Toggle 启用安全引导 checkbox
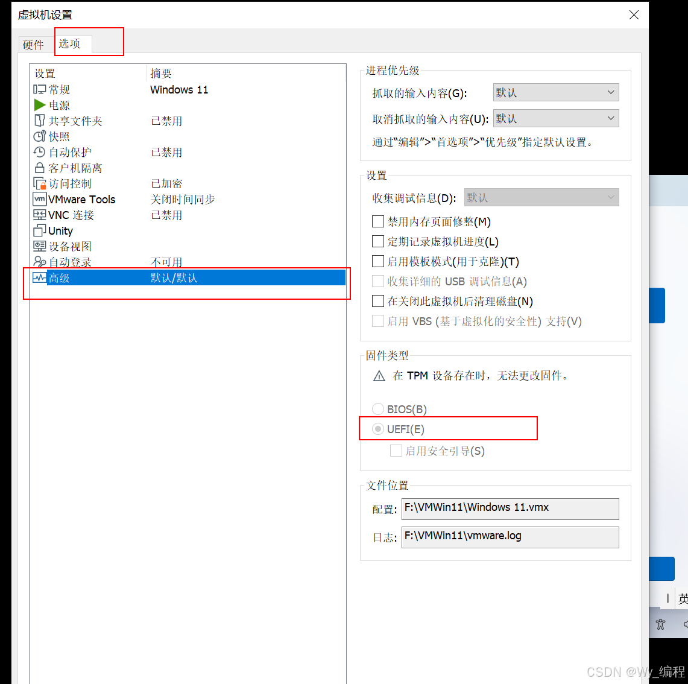Viewport: 688px width, 684px height. pyautogui.click(x=396, y=451)
